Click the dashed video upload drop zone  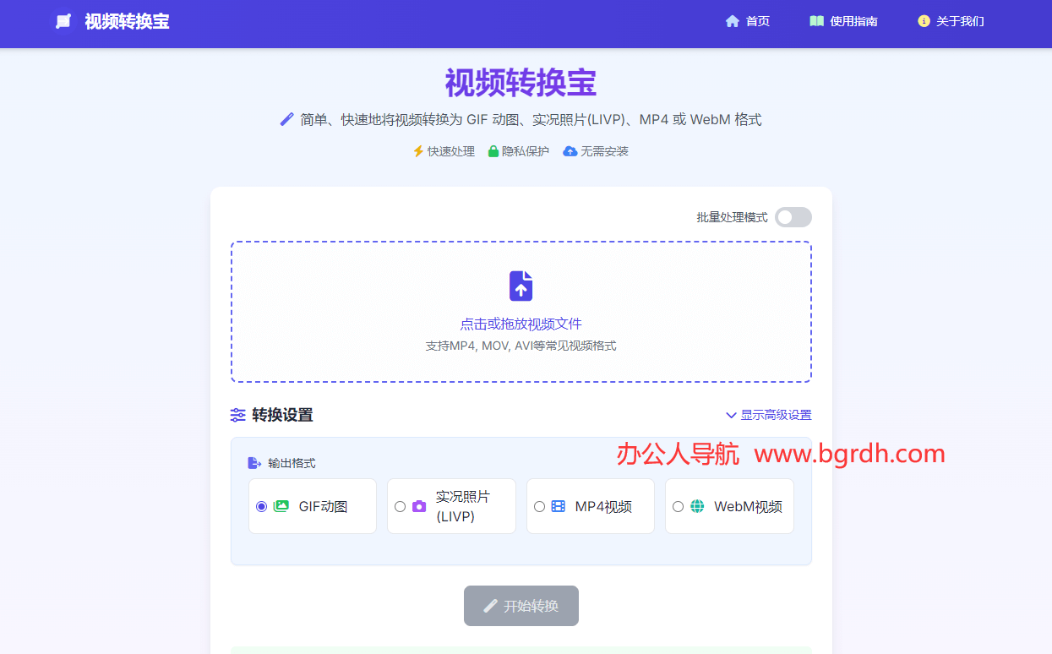pyautogui.click(x=521, y=311)
